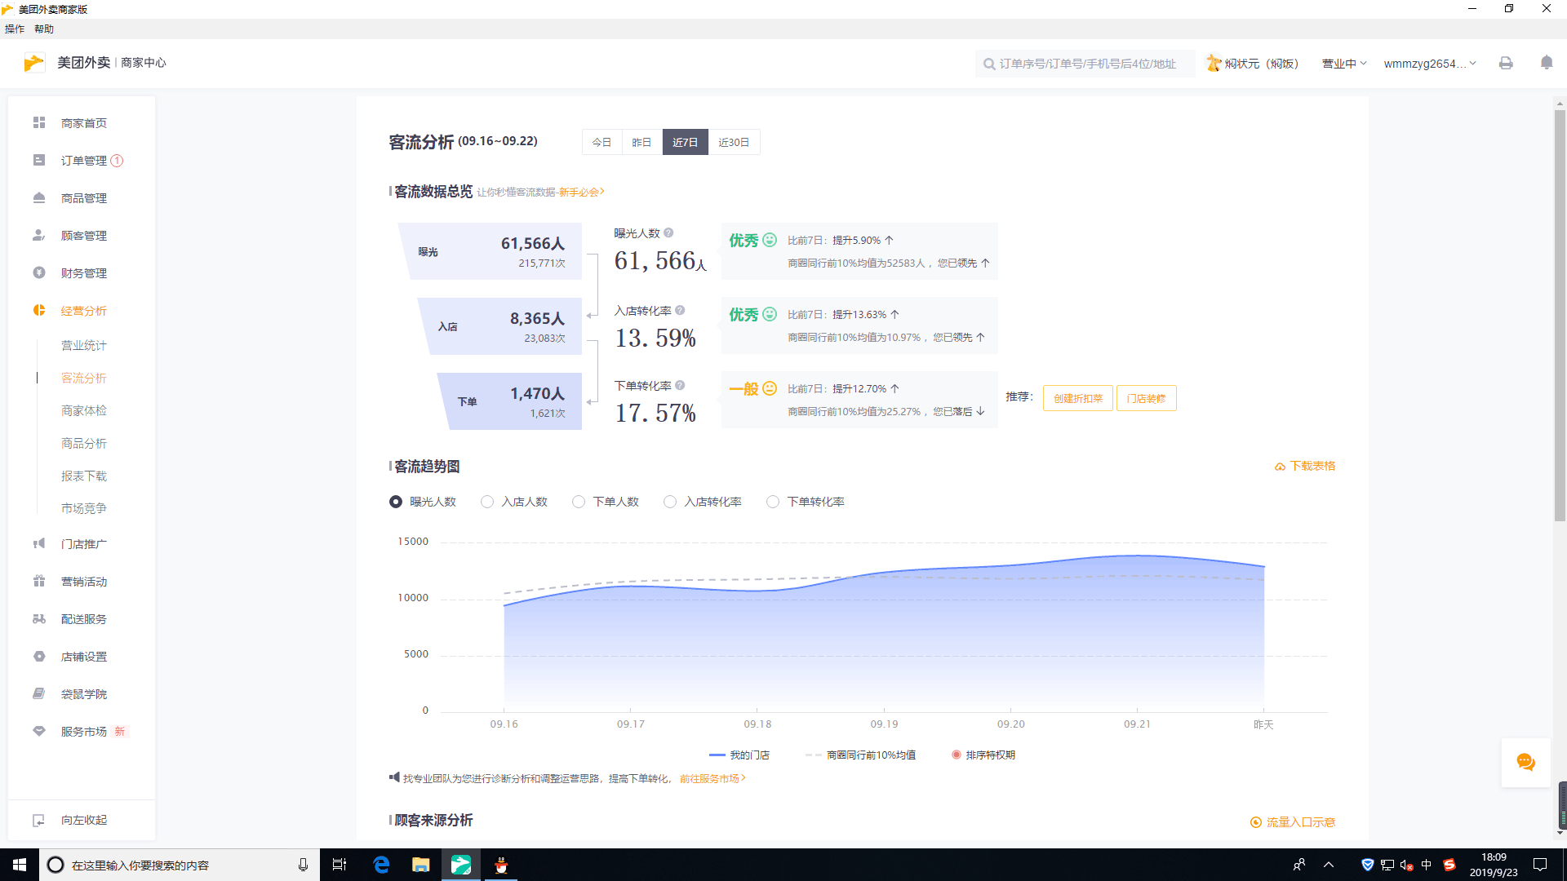Click help icon beside 下单转化率

point(680,385)
